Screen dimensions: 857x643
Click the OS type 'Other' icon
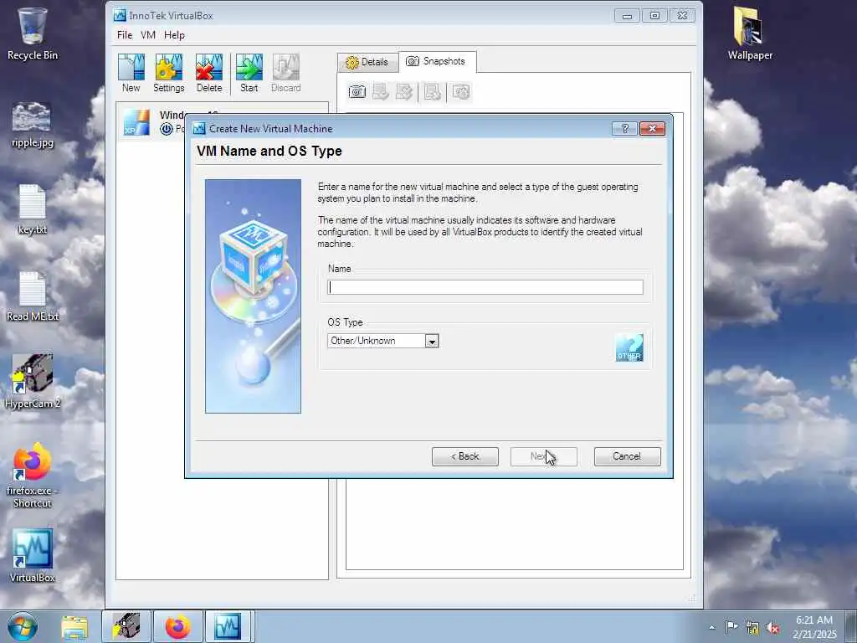pyautogui.click(x=629, y=347)
